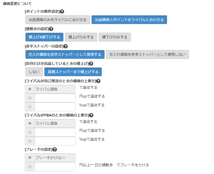
Task: Click help icon beside 値動きの設定
Action: pyautogui.click(x=51, y=29)
